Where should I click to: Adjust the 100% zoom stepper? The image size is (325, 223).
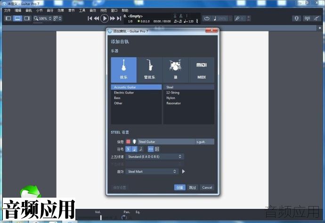point(50,18)
